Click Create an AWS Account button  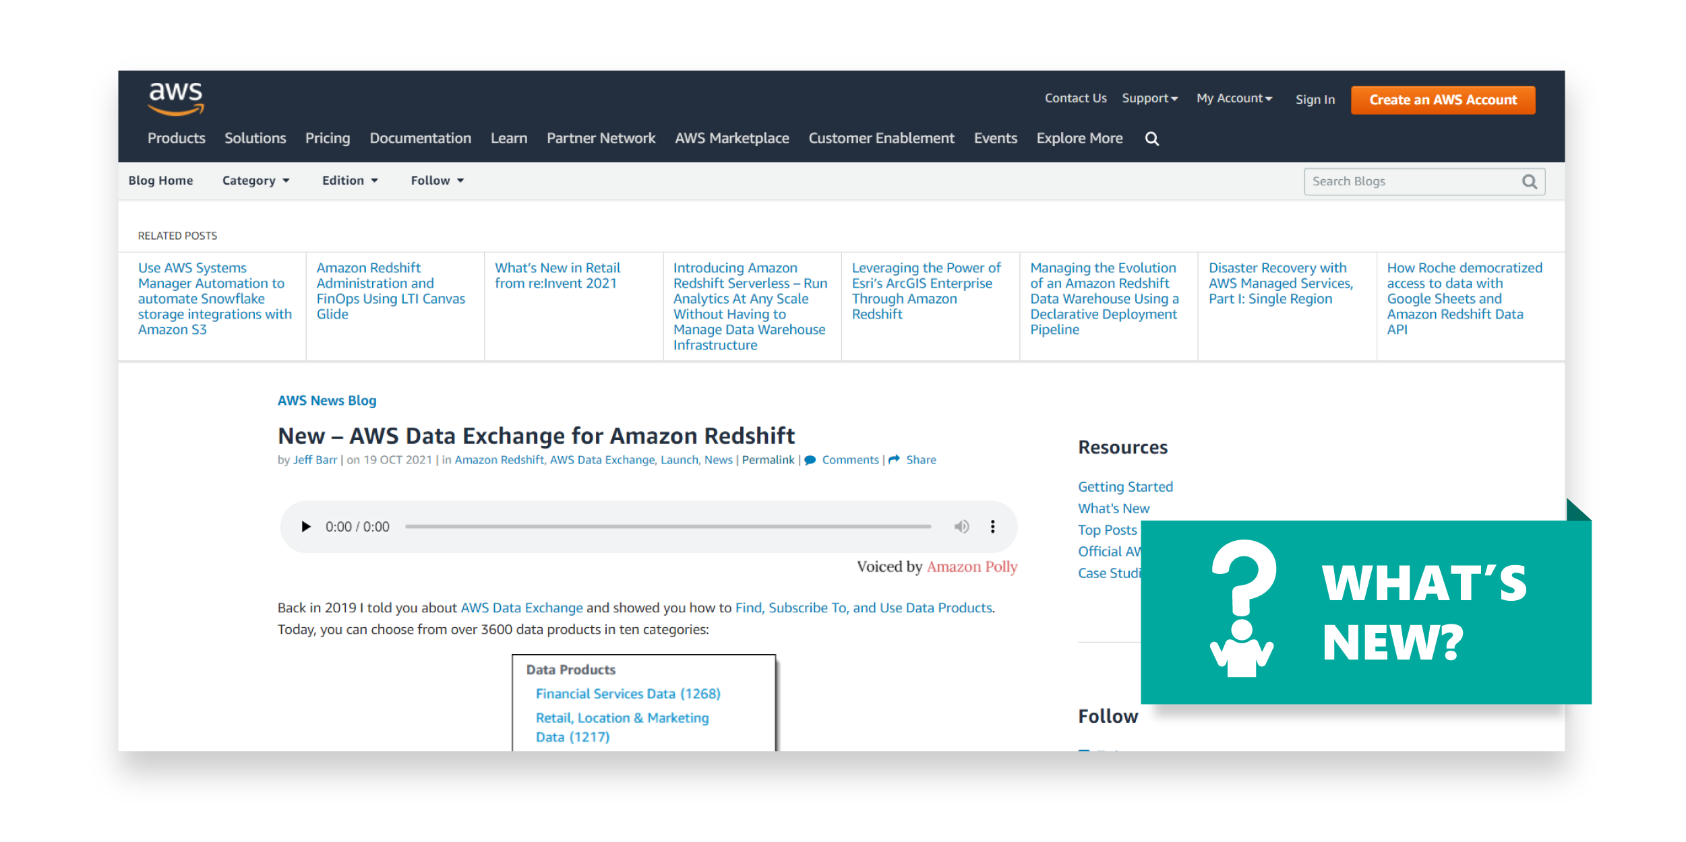click(x=1443, y=100)
